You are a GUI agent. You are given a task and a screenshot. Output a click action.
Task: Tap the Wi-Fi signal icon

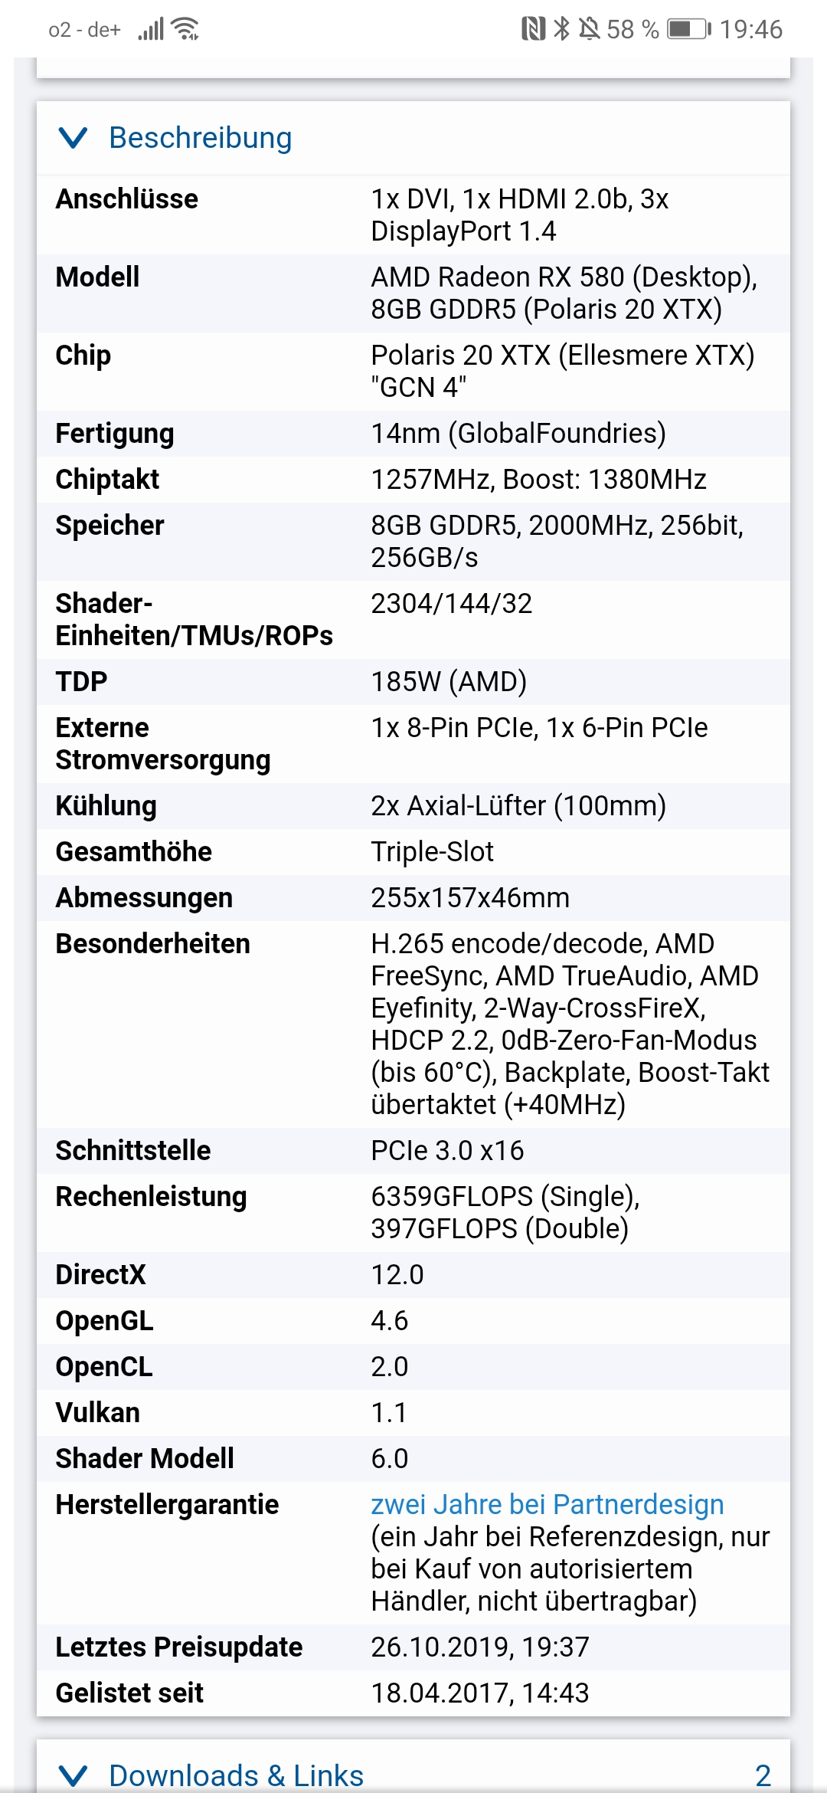click(x=185, y=29)
